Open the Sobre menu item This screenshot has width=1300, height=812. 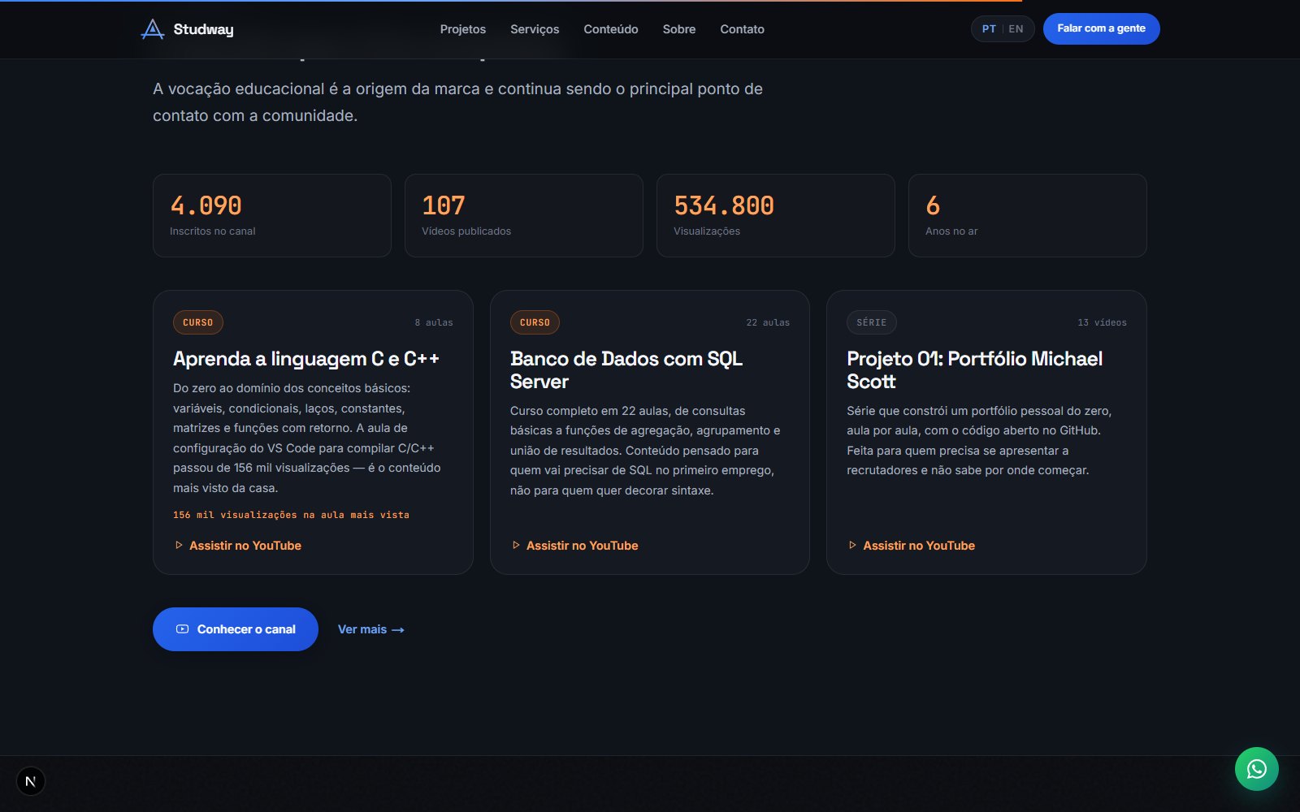(x=679, y=29)
